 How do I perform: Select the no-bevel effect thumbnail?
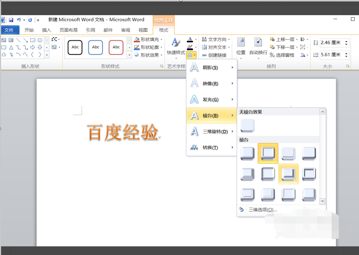(248, 126)
